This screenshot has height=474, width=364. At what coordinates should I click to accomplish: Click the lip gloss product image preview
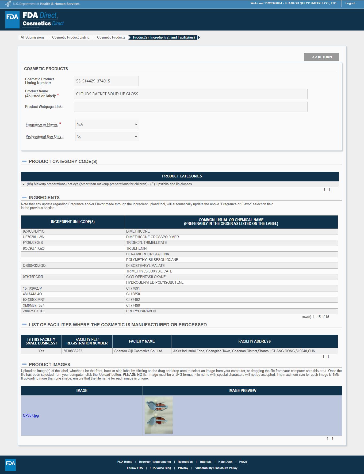click(x=159, y=415)
